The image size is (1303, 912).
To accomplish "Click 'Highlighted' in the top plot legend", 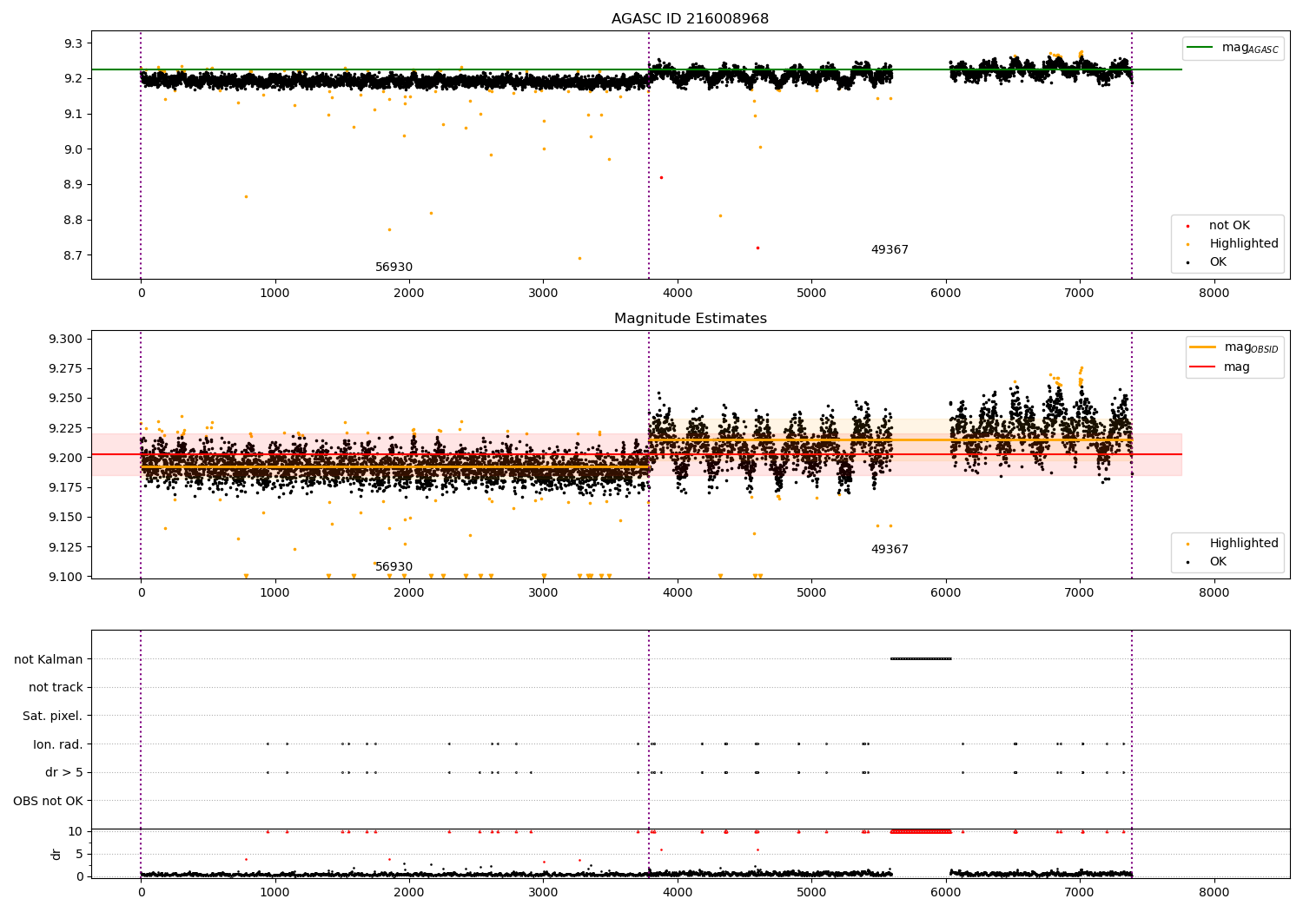I will pyautogui.click(x=1244, y=244).
